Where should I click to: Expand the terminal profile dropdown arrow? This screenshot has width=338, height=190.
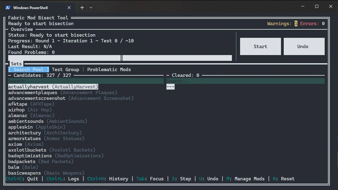(x=91, y=8)
